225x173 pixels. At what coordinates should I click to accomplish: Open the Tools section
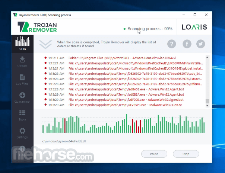(22, 115)
